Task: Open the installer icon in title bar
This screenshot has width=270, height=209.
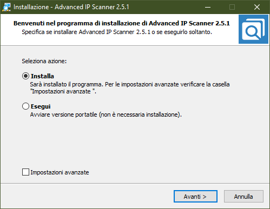Action: [x=6, y=7]
